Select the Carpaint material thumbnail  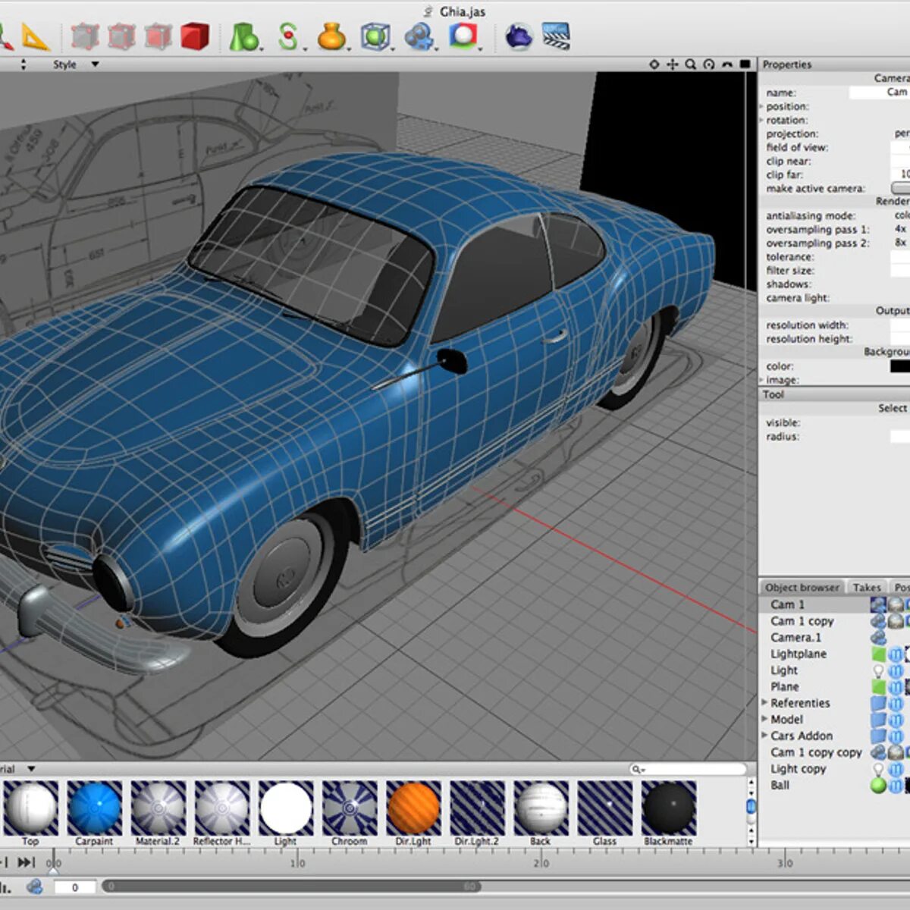(x=94, y=808)
